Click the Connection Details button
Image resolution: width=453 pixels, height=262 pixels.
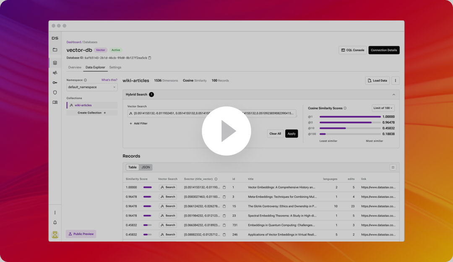coord(384,50)
